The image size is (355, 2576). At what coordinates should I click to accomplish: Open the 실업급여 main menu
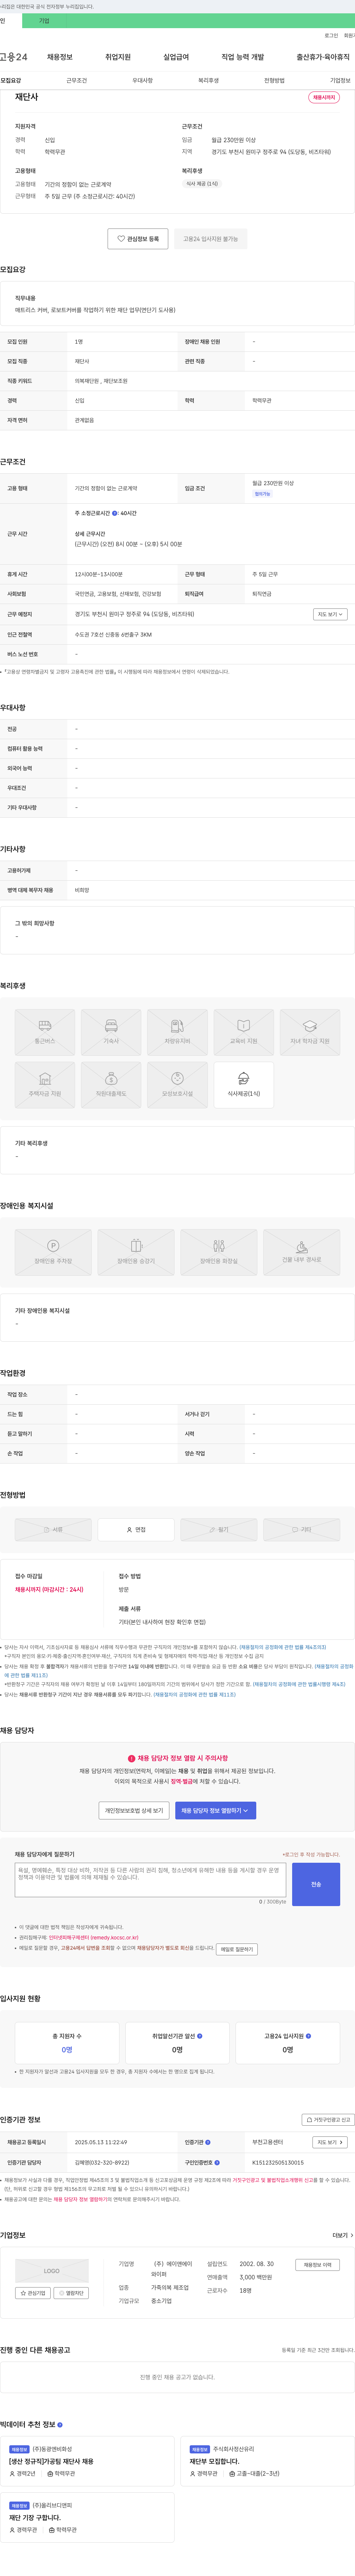[x=176, y=57]
